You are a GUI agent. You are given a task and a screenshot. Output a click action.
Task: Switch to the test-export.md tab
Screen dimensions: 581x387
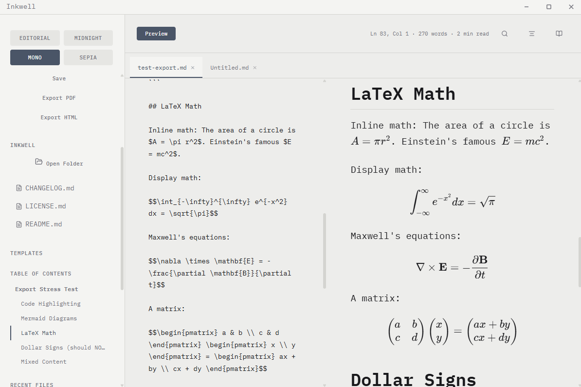[x=163, y=68]
